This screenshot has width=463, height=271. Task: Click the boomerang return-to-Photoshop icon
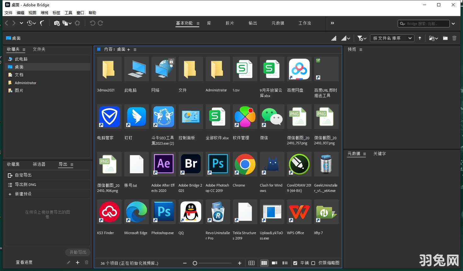coord(42,23)
